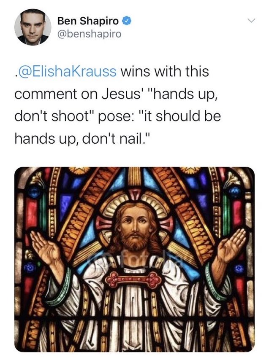Click the raised hand on the image's left side

point(46,248)
